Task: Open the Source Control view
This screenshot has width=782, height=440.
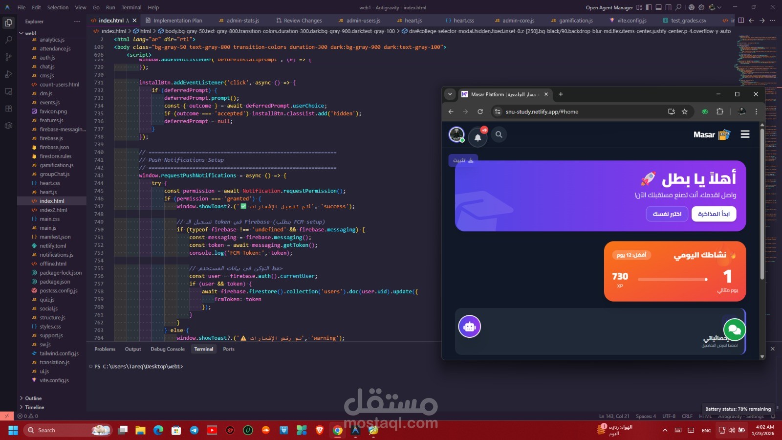Action: coord(8,57)
